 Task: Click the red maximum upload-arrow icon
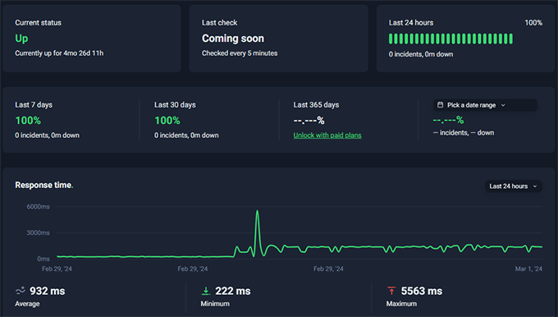click(391, 291)
